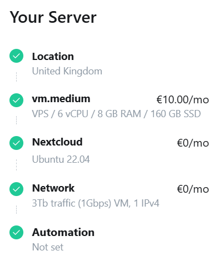
Task: Go to the Network step
Action: click(53, 188)
